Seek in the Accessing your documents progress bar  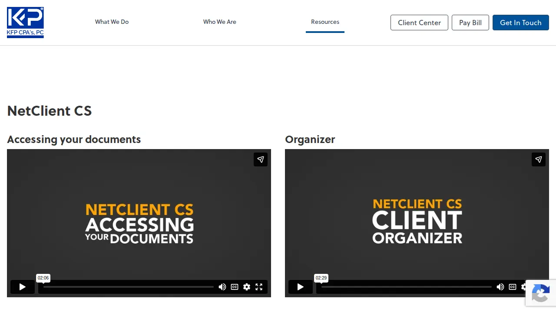tap(129, 287)
